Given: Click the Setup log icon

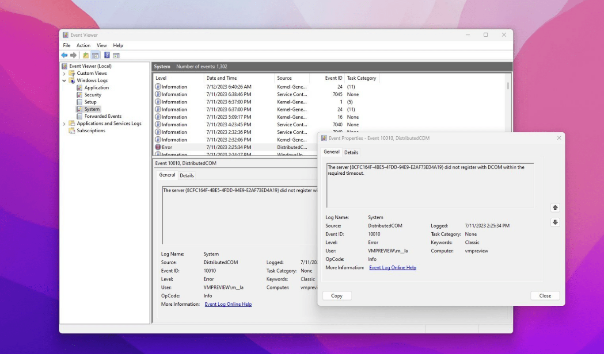Looking at the screenshot, I should 80,102.
